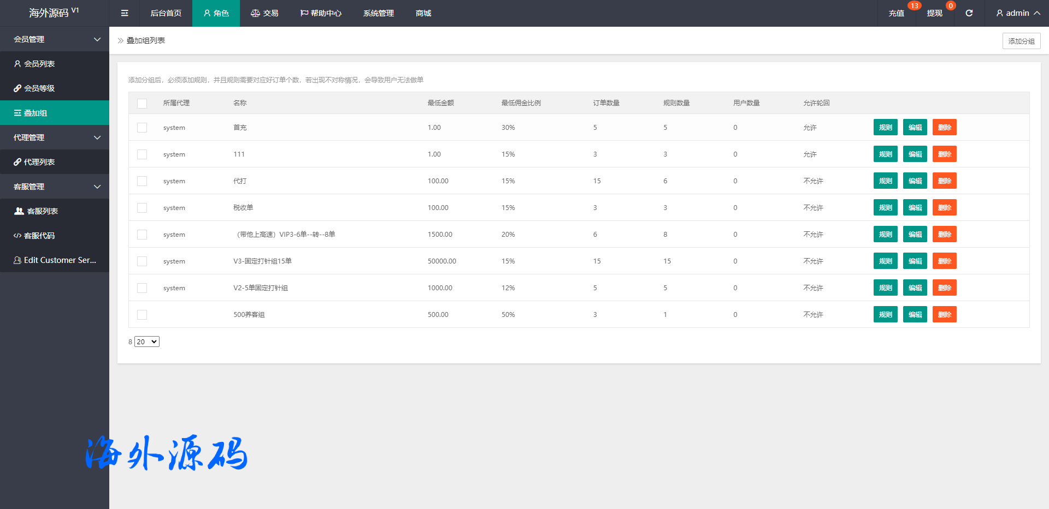
Task: Open 客服列表 in the sidebar
Action: click(42, 211)
